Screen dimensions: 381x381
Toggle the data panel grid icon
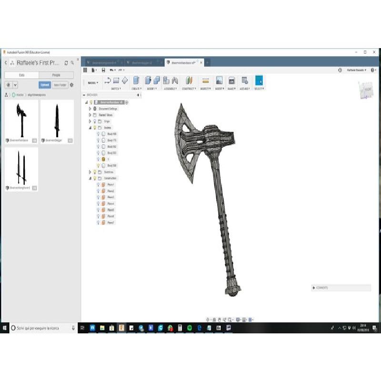coord(85,70)
